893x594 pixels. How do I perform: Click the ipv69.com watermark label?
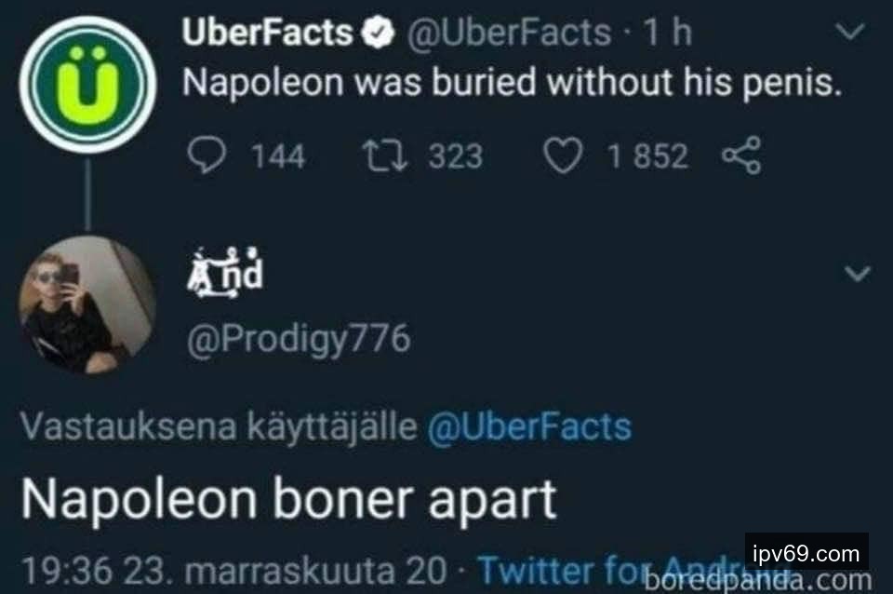[x=806, y=553]
